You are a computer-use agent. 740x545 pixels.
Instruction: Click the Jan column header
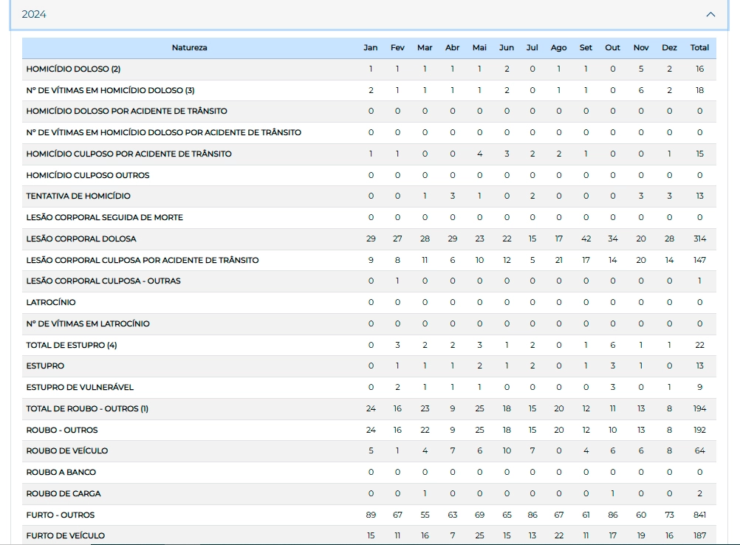pos(370,48)
